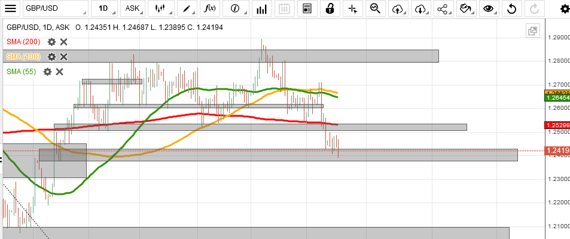570x239 pixels.
Task: Click the 1.21000 price axis label
Action: click(559, 226)
